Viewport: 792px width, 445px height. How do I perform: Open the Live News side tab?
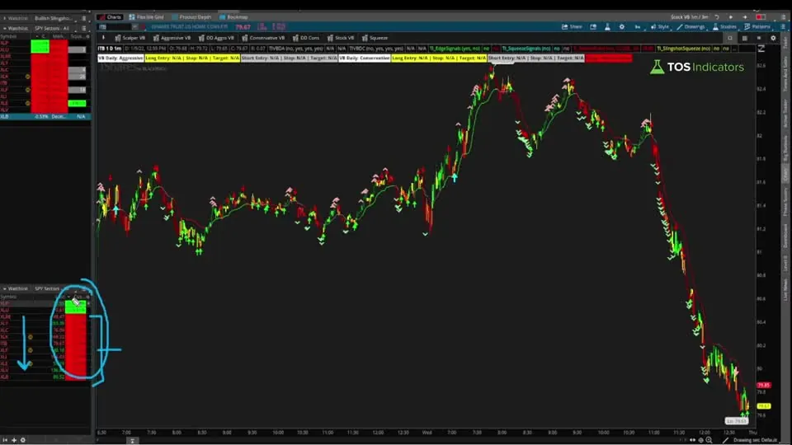pos(785,289)
